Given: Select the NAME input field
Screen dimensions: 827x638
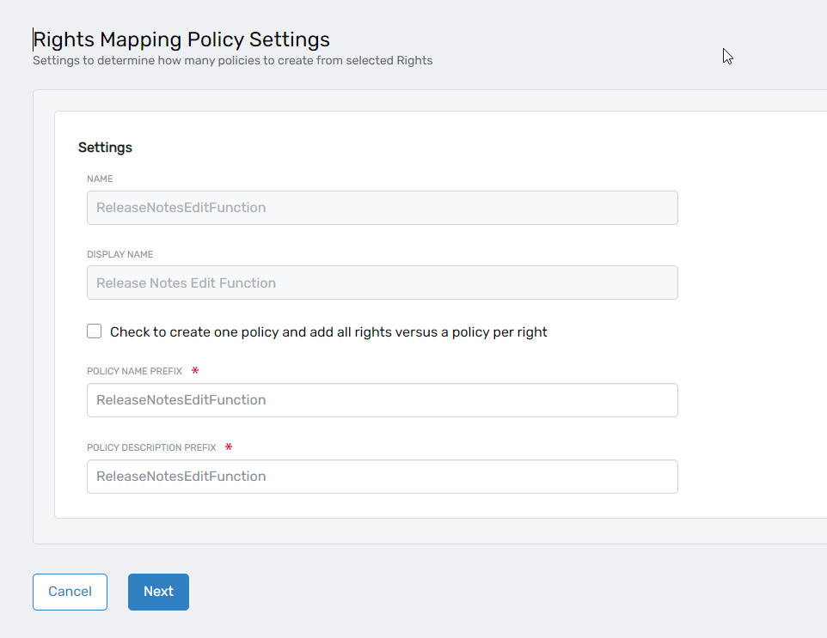Looking at the screenshot, I should 382,207.
